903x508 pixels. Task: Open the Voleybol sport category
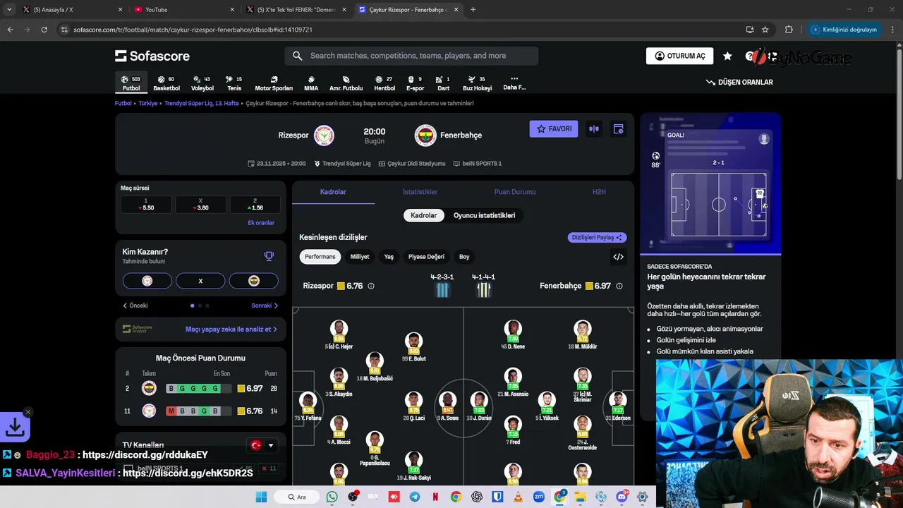tap(202, 83)
